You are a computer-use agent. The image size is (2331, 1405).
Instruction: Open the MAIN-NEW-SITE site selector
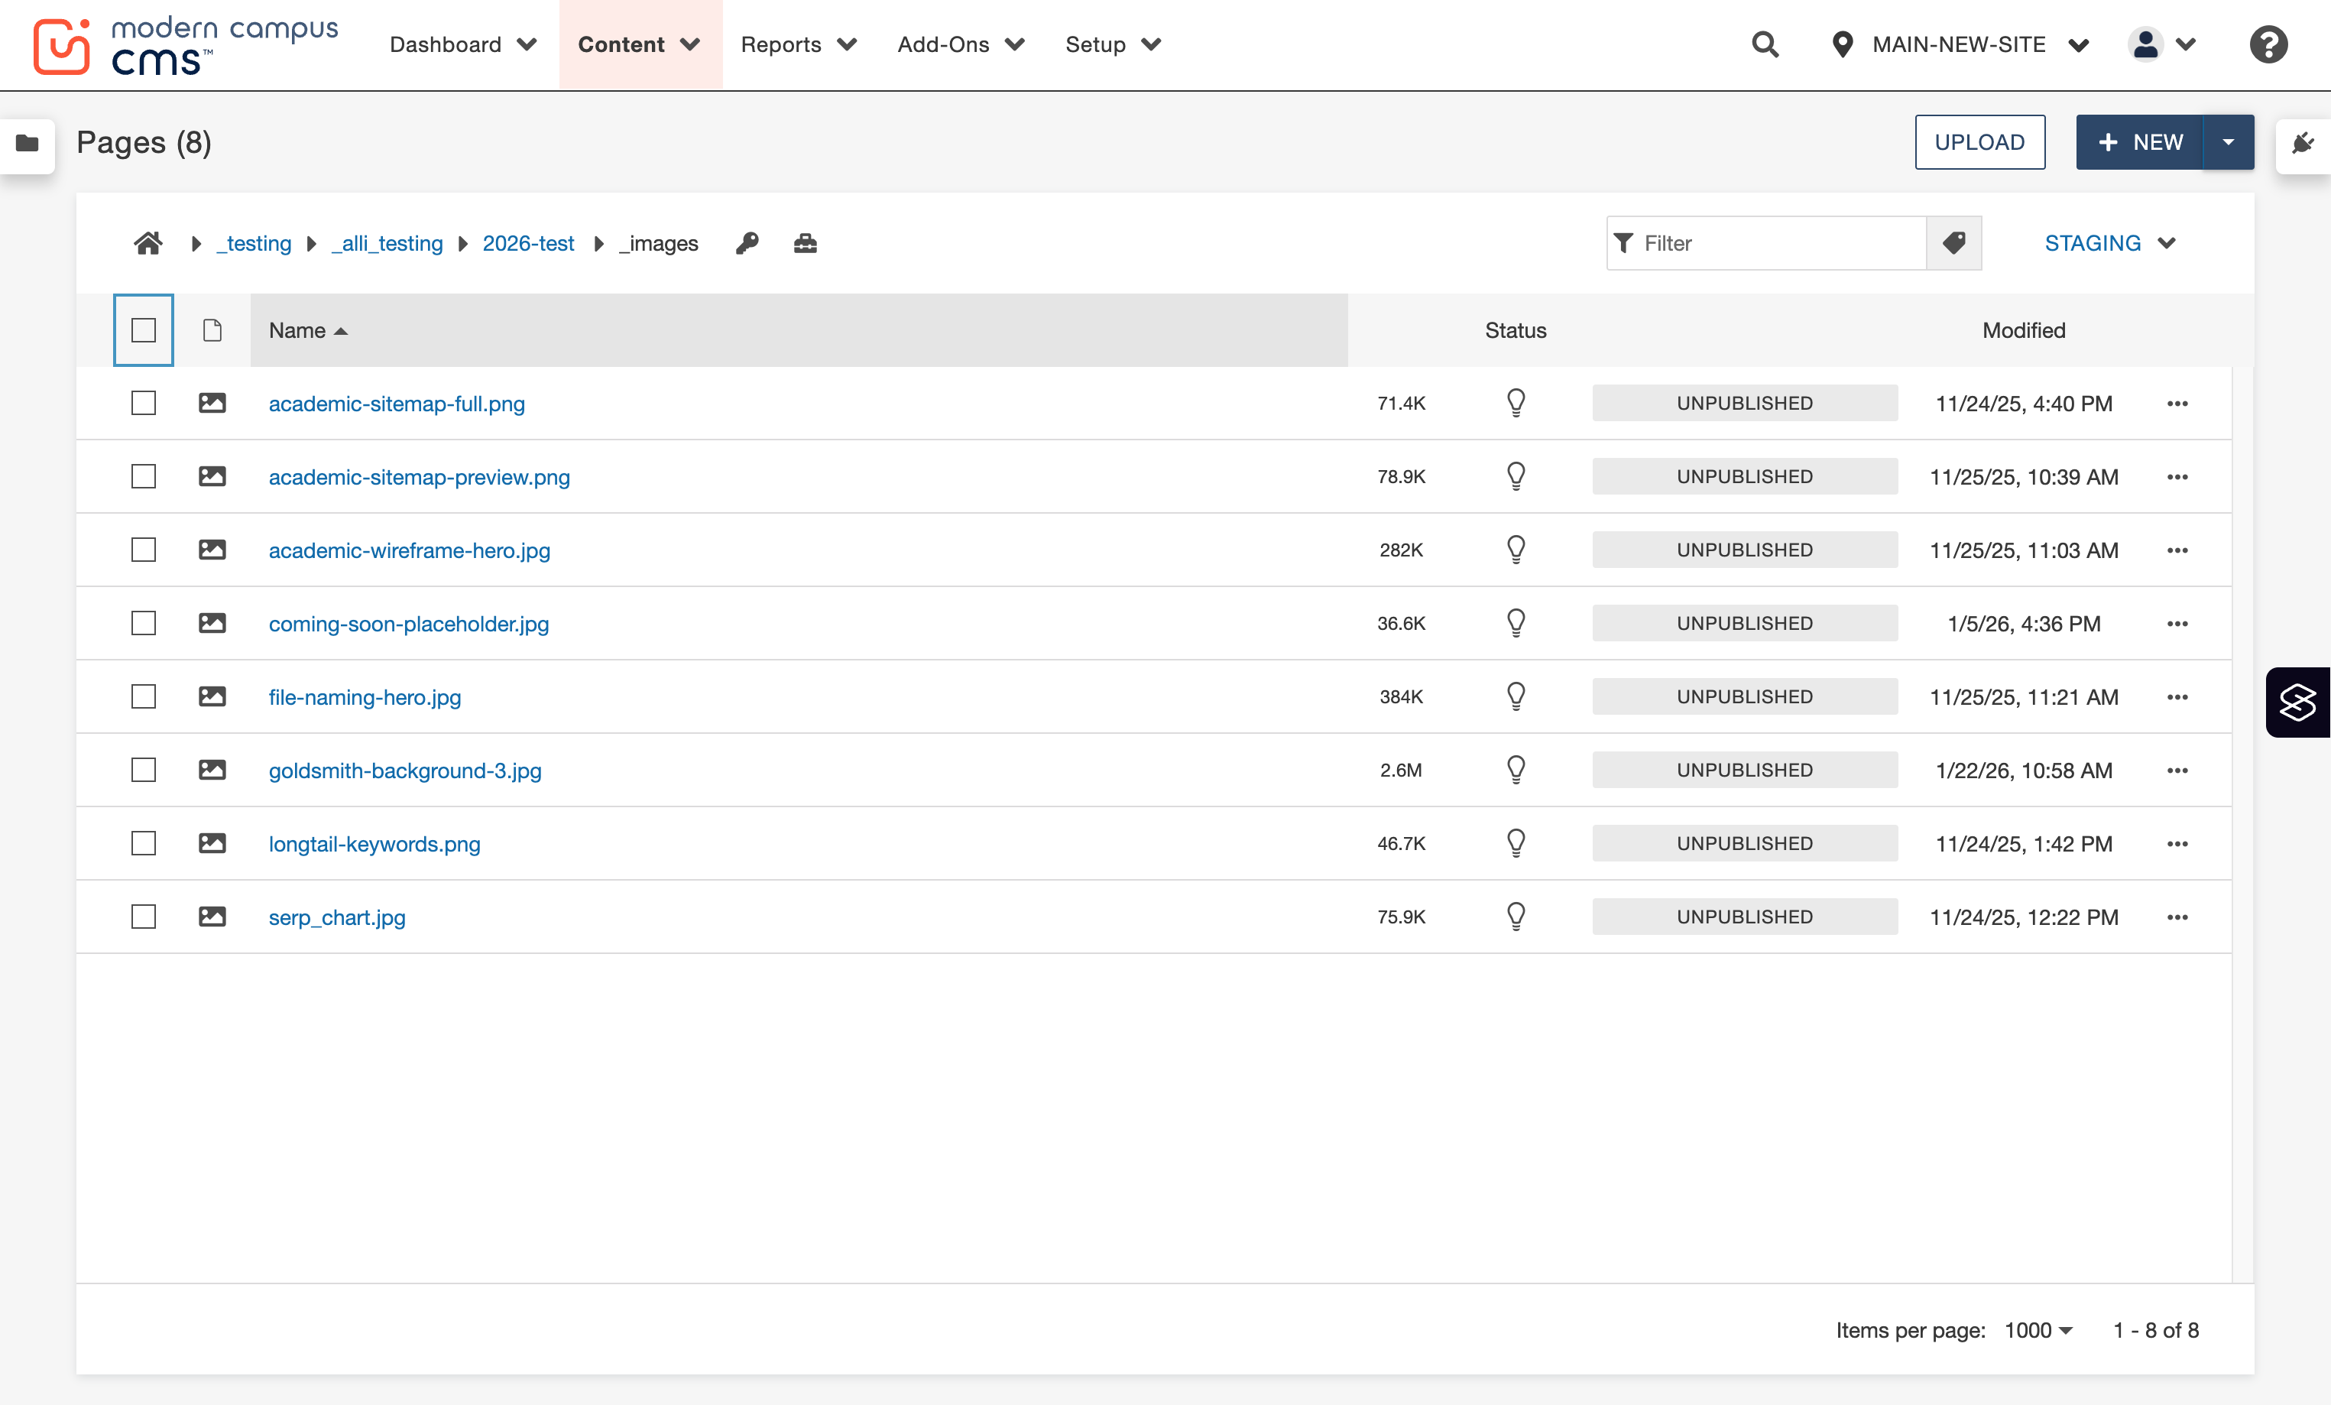1960,44
